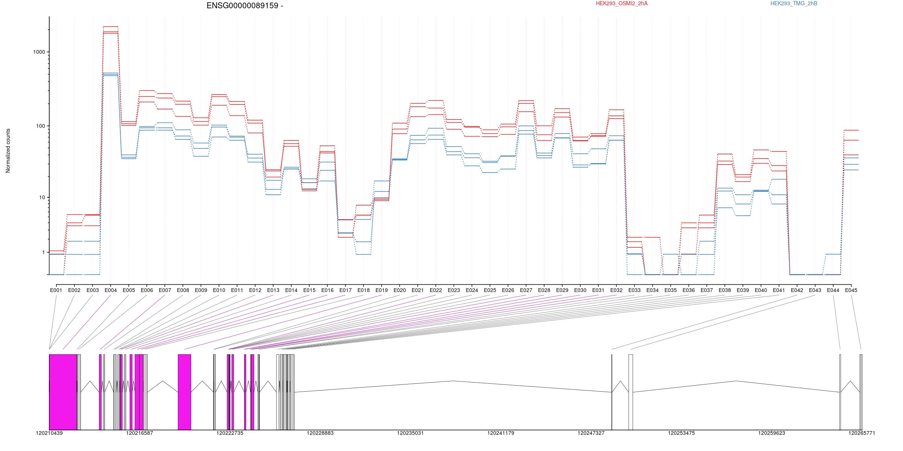Click exon label E027
Viewport: 903px width, 451px height.
[526, 290]
